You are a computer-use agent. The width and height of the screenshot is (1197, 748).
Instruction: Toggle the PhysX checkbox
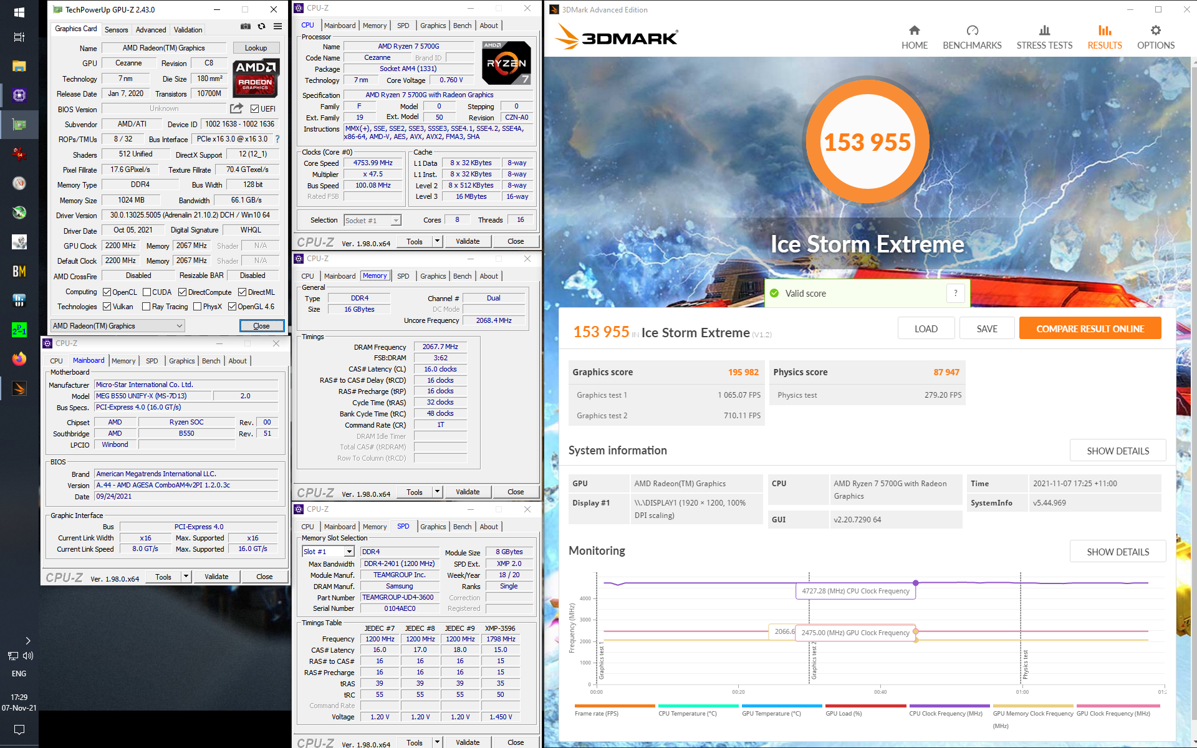tap(198, 307)
